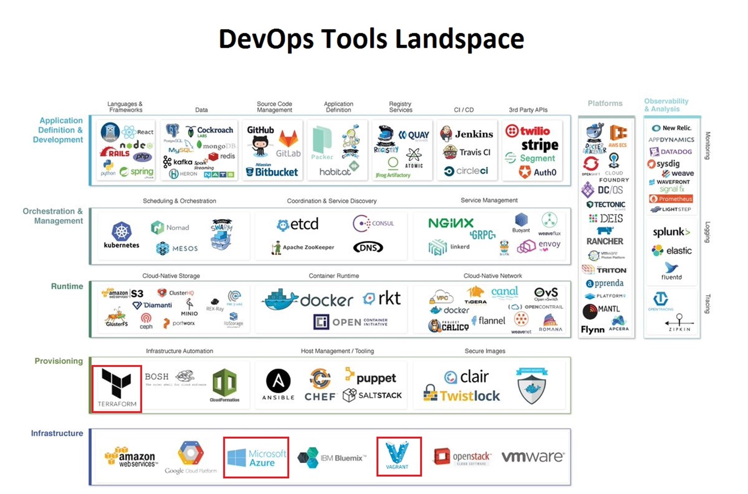The width and height of the screenshot is (748, 494).
Task: Select the SaltStack logo
Action: click(373, 395)
